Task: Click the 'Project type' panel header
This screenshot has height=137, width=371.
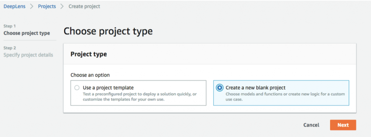Action: click(x=89, y=54)
